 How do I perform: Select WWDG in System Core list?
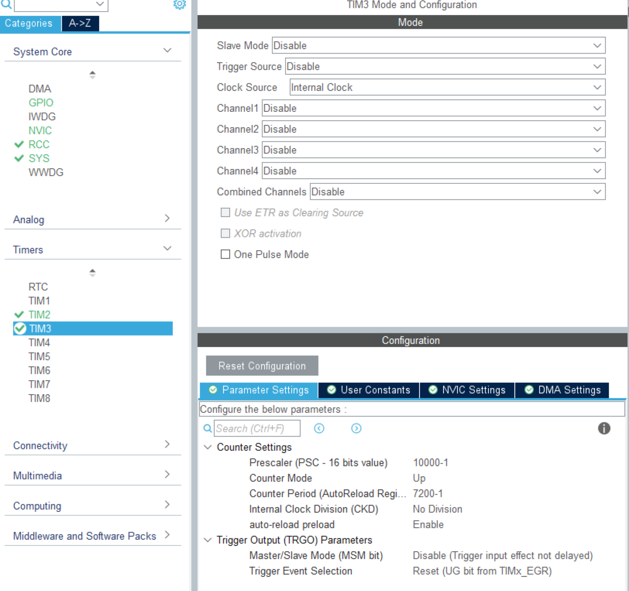tap(46, 172)
